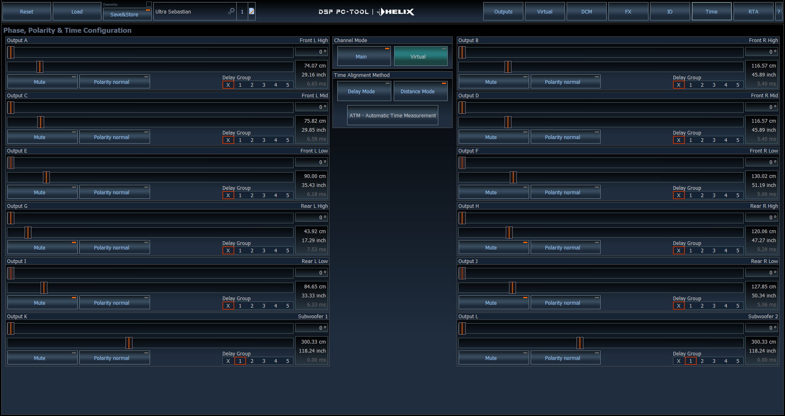The width and height of the screenshot is (785, 416).
Task: Open help via the question mark icon
Action: pyautogui.click(x=779, y=11)
